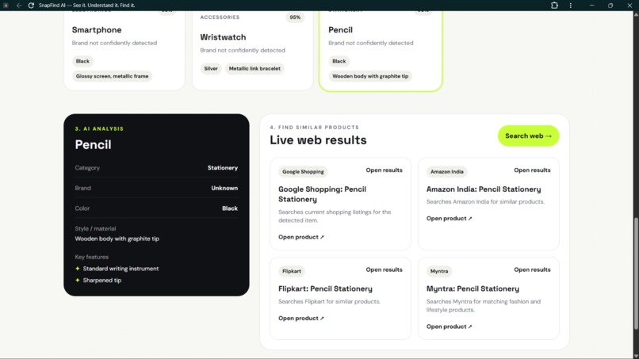The height and width of the screenshot is (359, 639).
Task: Click the Amazon India source tag
Action: pyautogui.click(x=446, y=172)
